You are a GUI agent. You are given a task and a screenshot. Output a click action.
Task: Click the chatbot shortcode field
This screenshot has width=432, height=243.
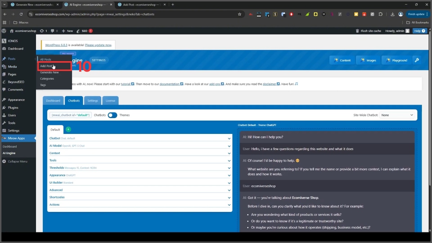[x=71, y=115]
